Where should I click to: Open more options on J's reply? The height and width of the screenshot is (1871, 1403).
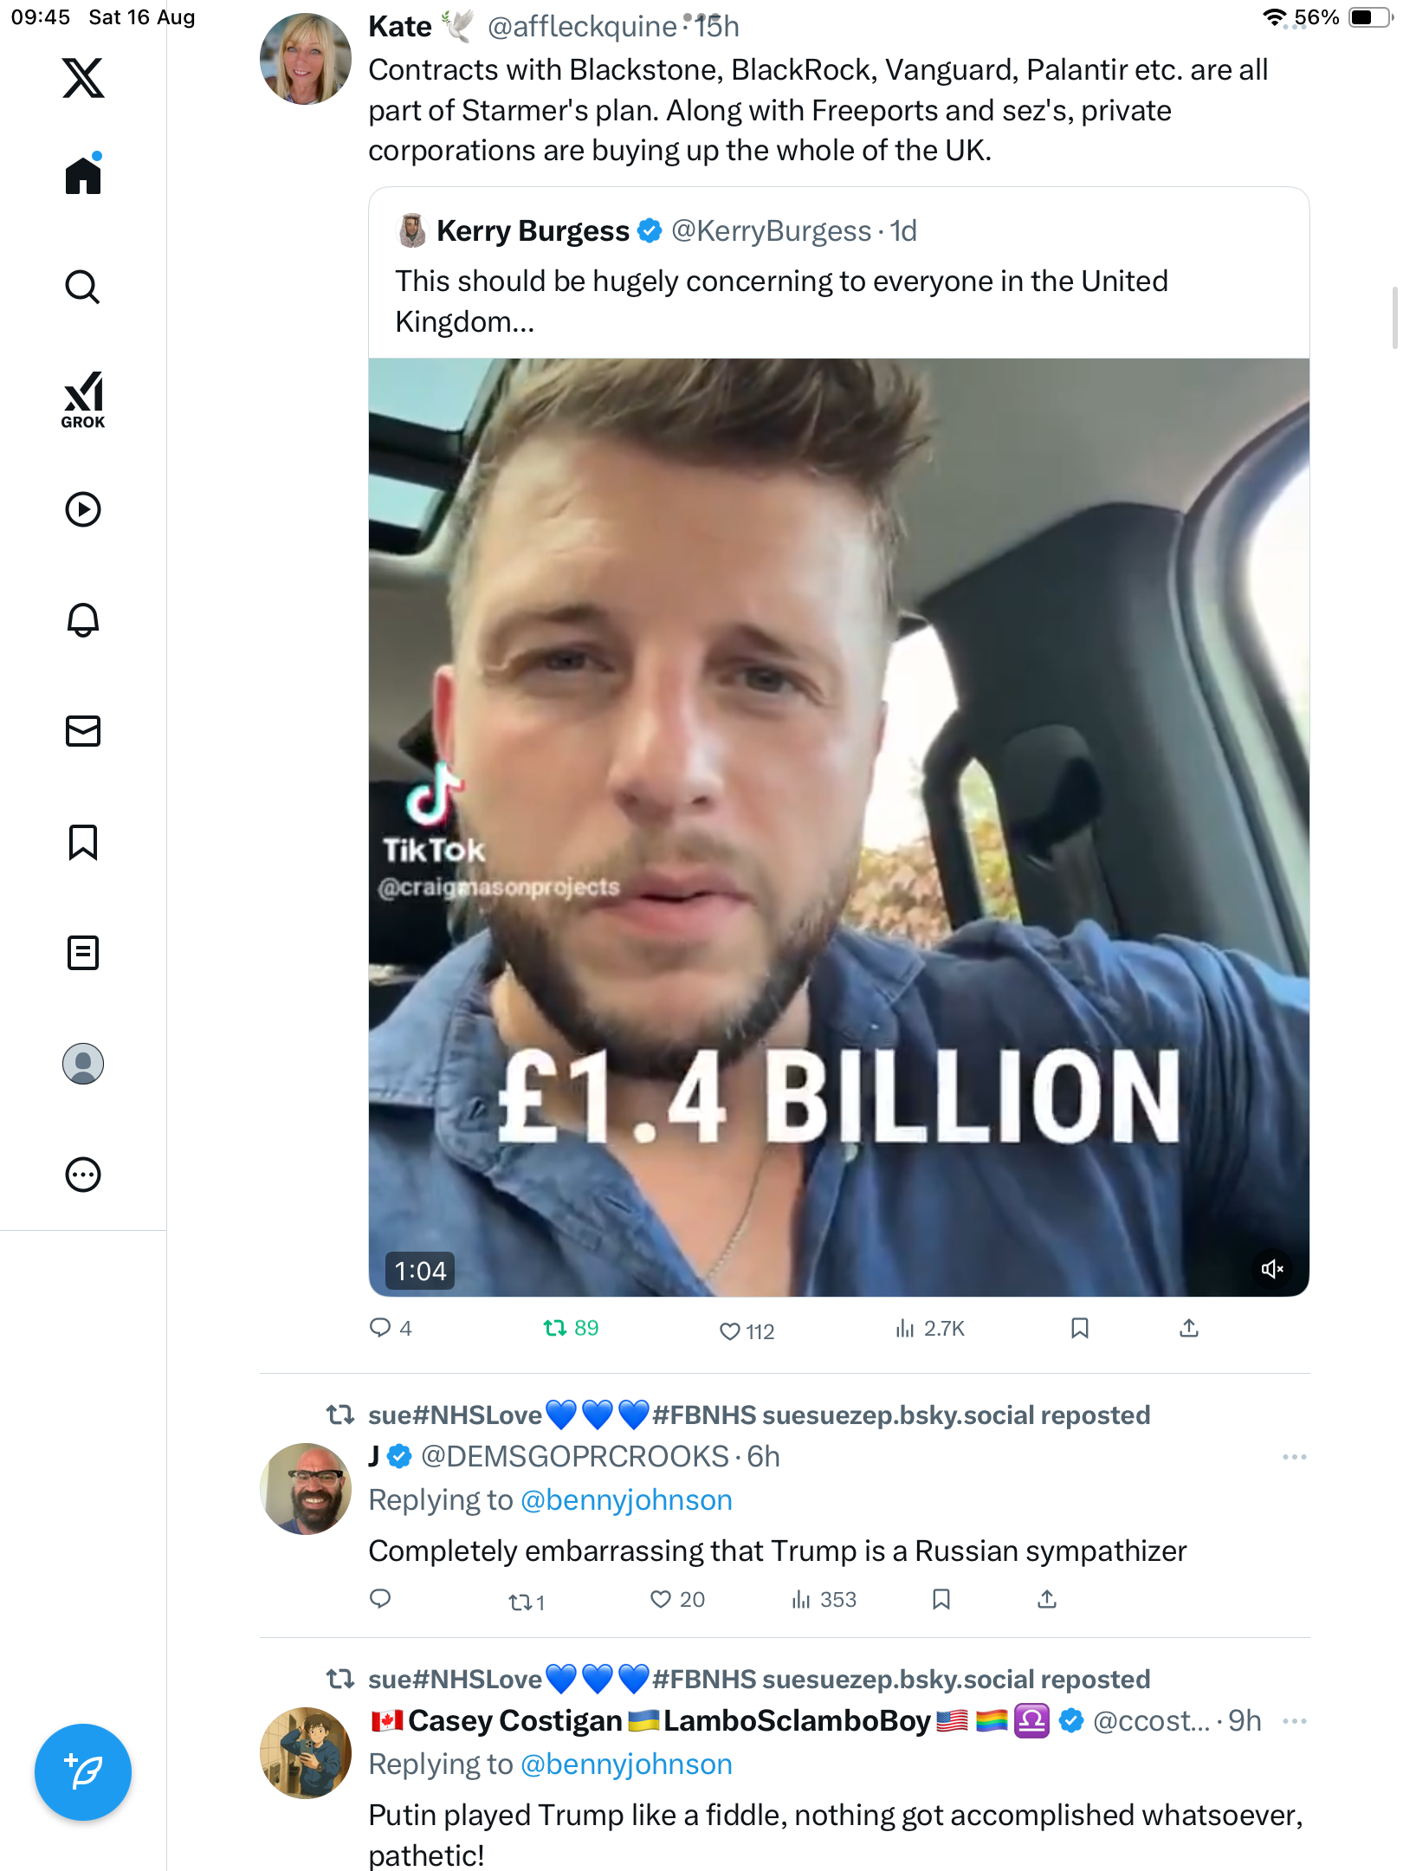click(1294, 1457)
